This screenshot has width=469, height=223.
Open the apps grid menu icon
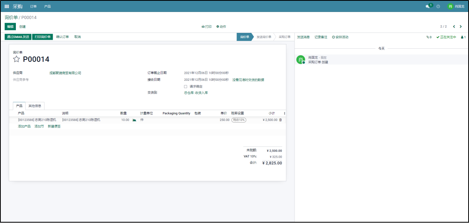7,7
